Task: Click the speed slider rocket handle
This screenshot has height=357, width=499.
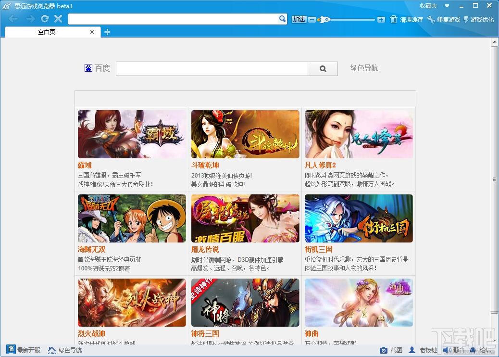Action: point(324,20)
